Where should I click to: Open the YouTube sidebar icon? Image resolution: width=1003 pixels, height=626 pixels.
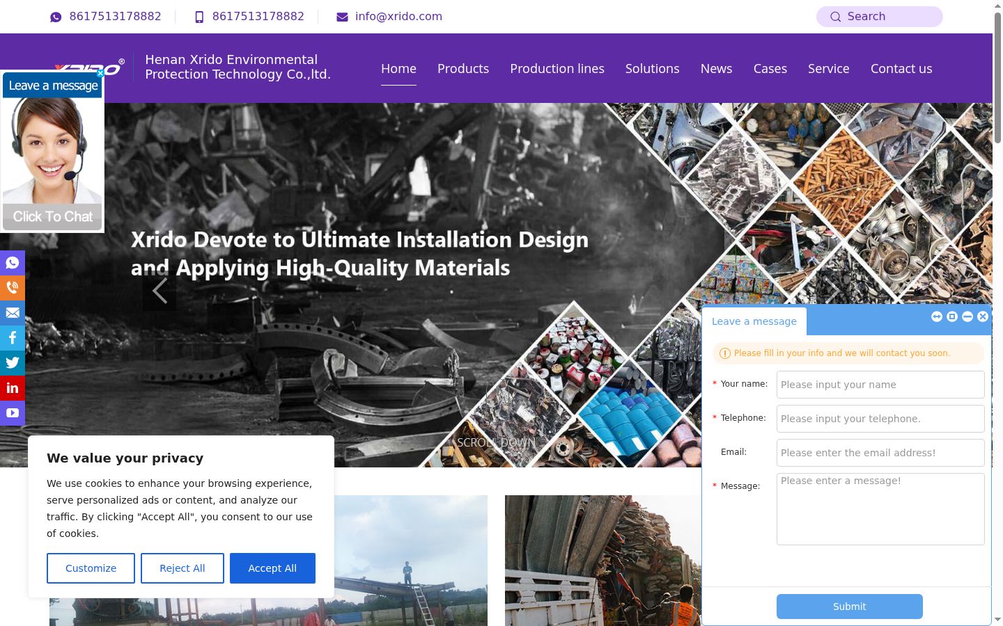coord(13,413)
